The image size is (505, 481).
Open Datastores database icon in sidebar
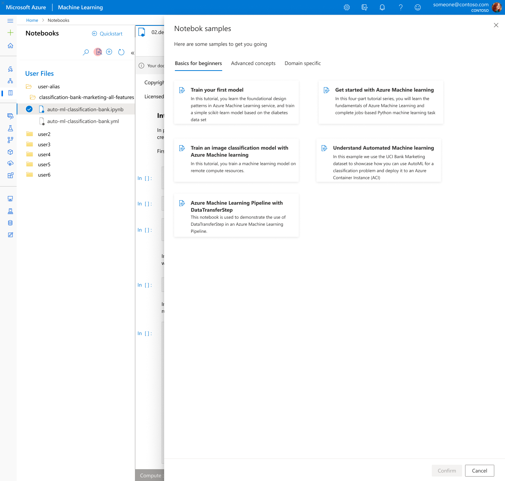[10, 223]
